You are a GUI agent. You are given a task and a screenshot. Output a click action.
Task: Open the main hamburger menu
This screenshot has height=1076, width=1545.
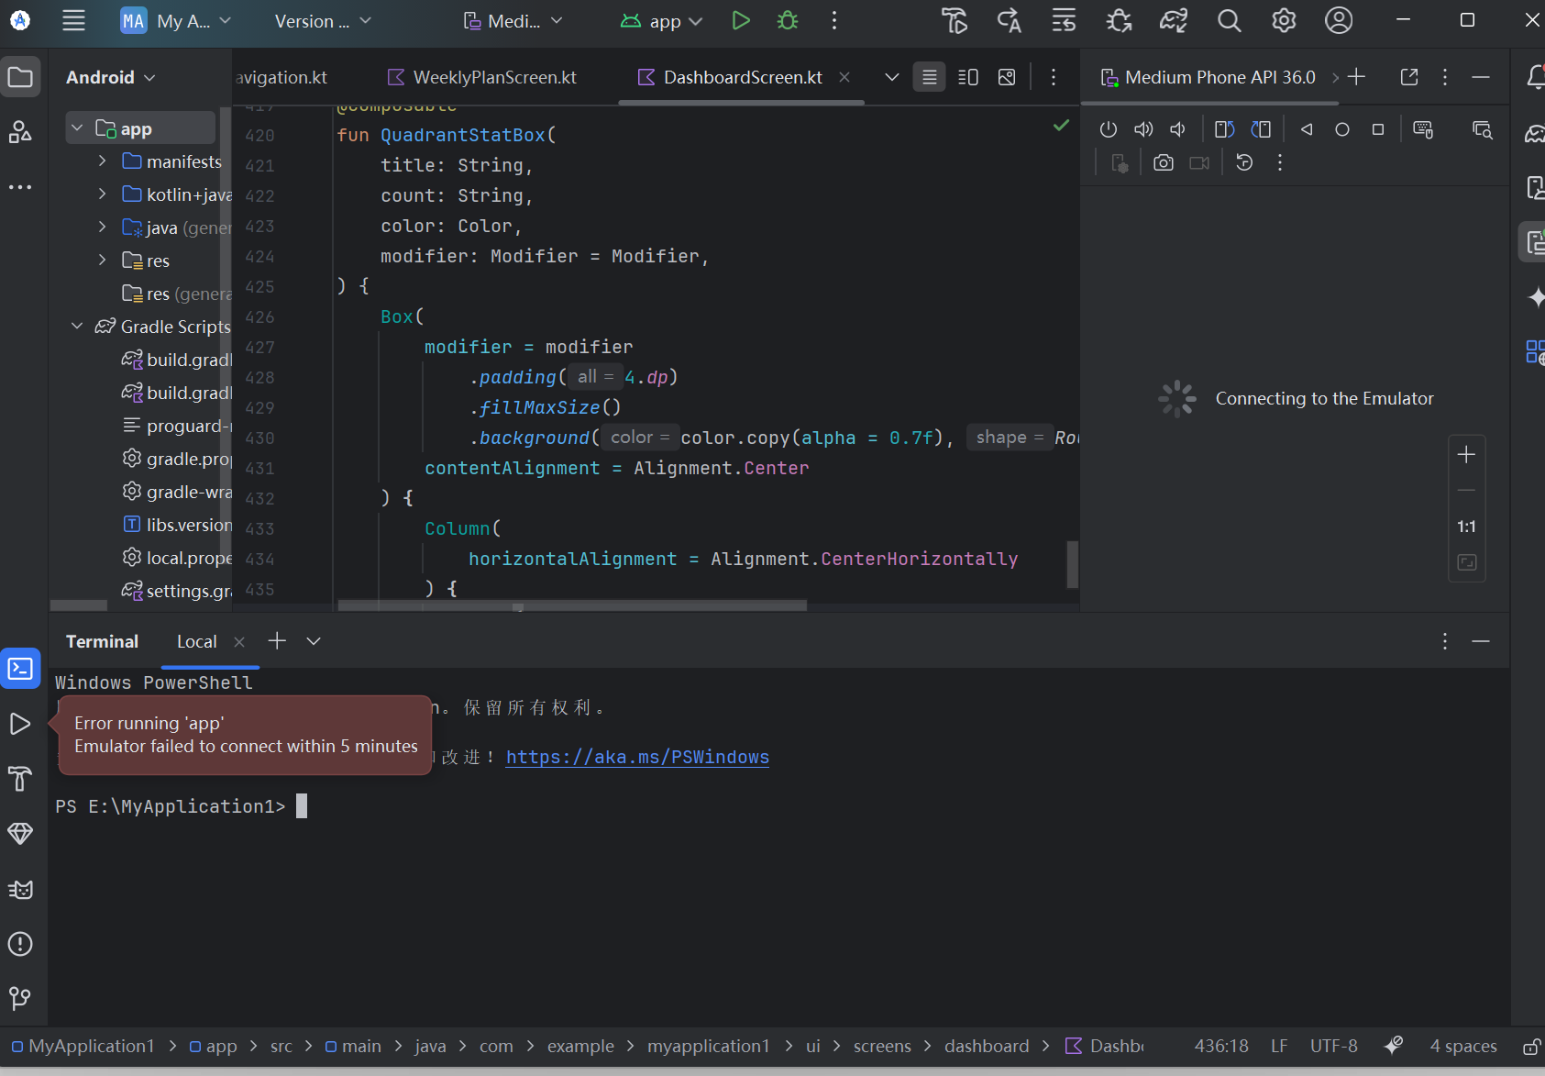click(73, 20)
